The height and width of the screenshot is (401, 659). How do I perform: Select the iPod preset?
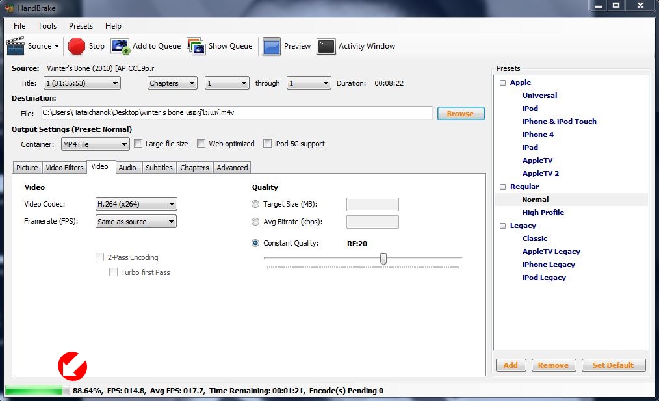[530, 109]
